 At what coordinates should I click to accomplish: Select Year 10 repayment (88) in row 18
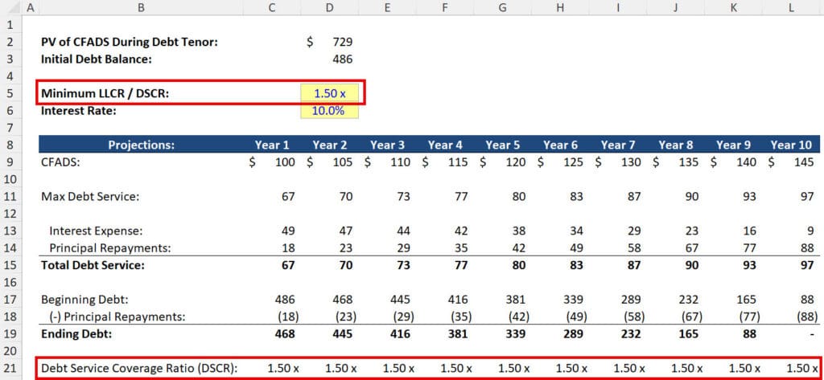click(807, 317)
